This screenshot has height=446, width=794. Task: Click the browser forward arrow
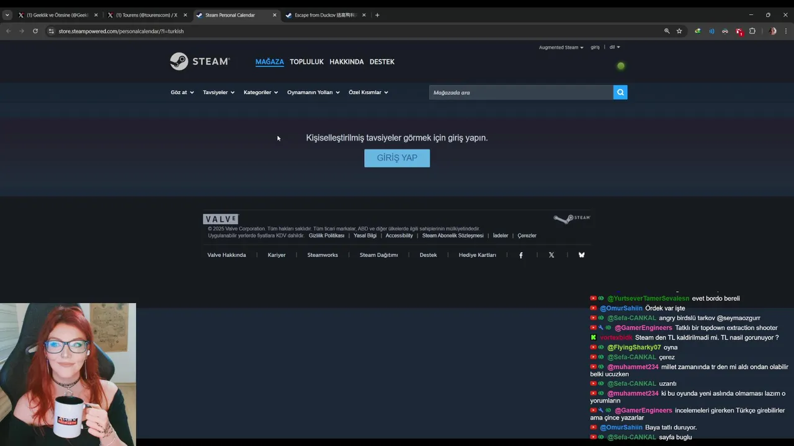click(22, 31)
